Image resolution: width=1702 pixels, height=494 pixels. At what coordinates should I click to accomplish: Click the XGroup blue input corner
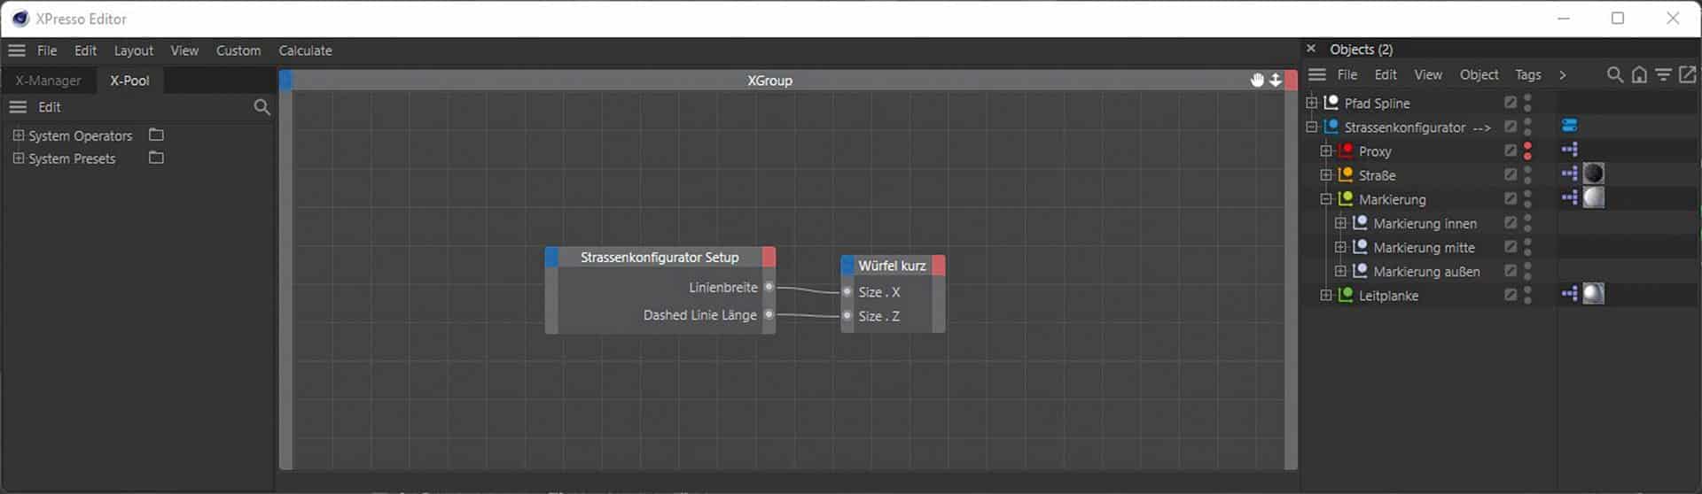[285, 81]
